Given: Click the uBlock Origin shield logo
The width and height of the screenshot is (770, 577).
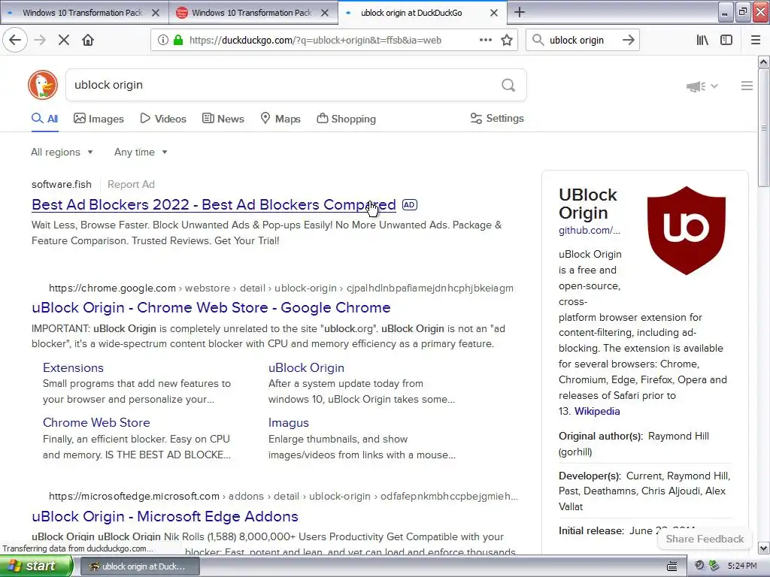Looking at the screenshot, I should (686, 230).
